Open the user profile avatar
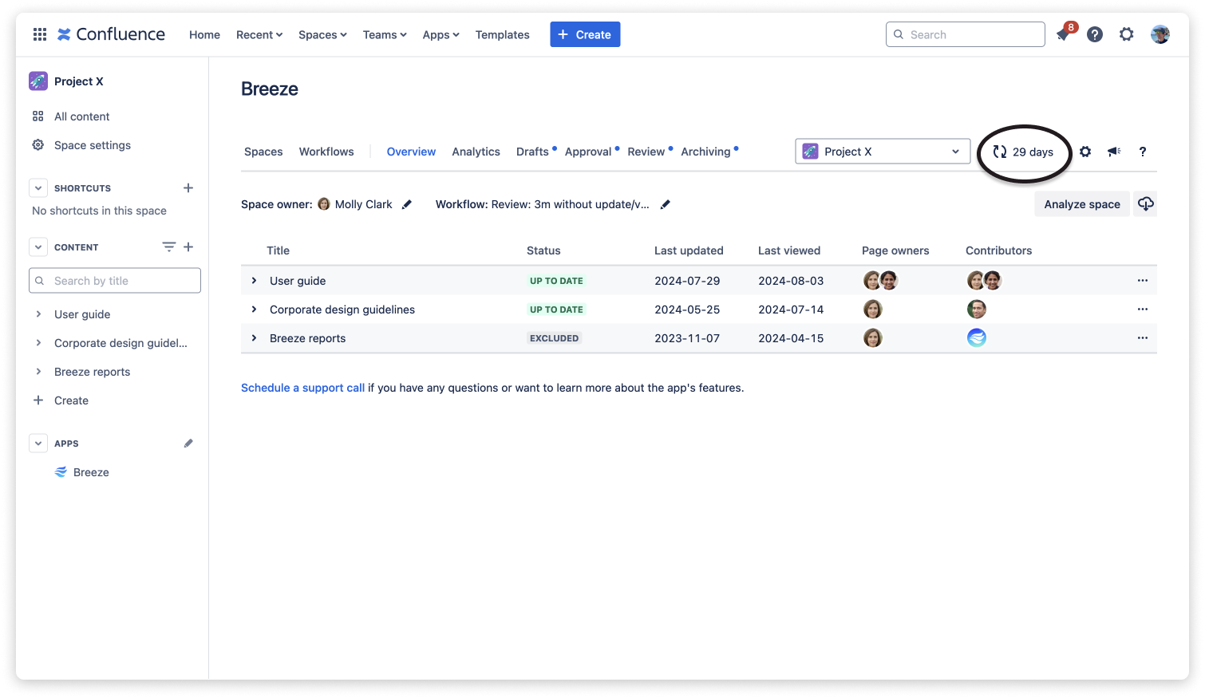The image size is (1205, 698). 1160,34
